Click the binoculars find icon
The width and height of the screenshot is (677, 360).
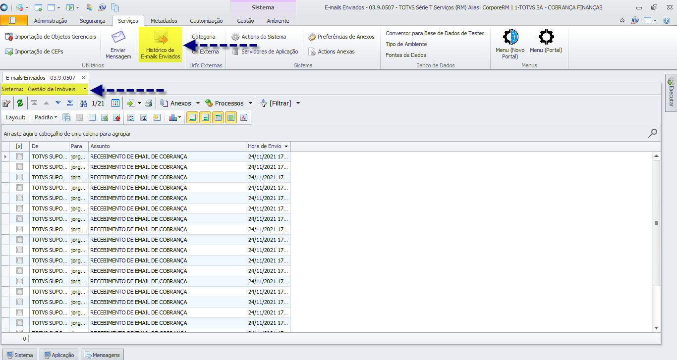[84, 103]
